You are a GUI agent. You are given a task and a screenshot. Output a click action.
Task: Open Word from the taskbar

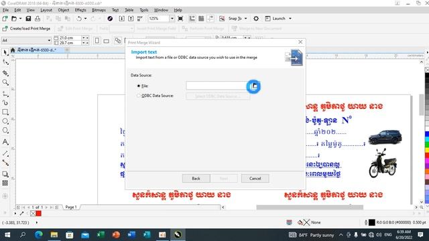click(131, 235)
